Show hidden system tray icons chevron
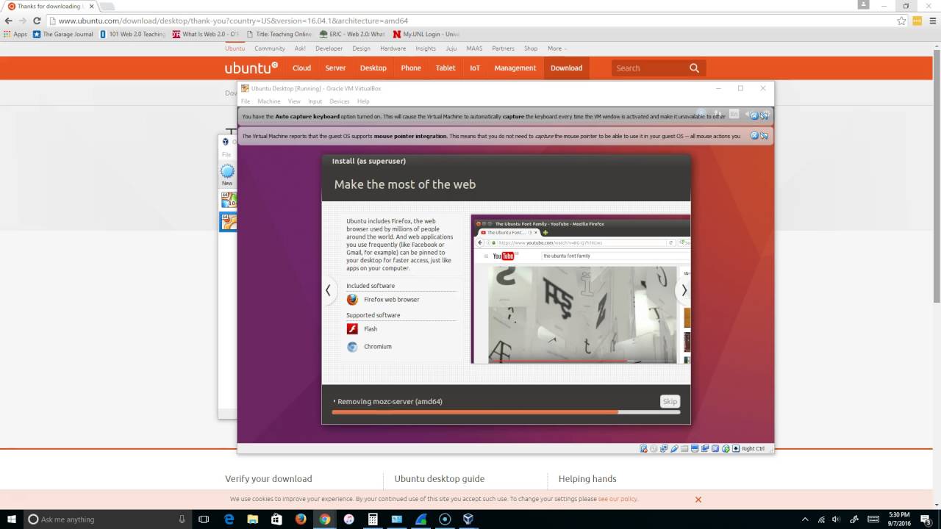 tap(806, 519)
